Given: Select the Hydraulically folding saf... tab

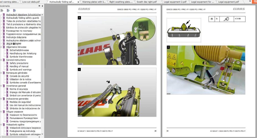Looking at the screenshot, I should 62,2.
